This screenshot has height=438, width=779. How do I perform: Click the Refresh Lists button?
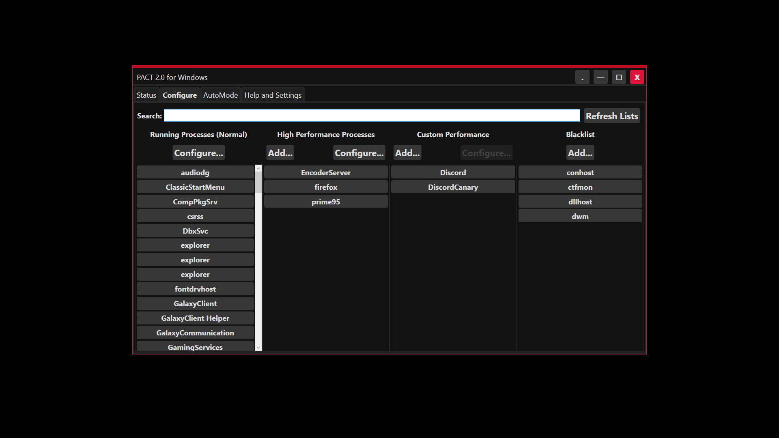[x=611, y=116]
